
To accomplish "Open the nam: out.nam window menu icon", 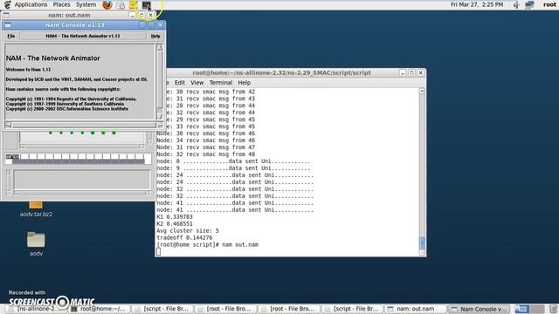I will tap(6, 15).
